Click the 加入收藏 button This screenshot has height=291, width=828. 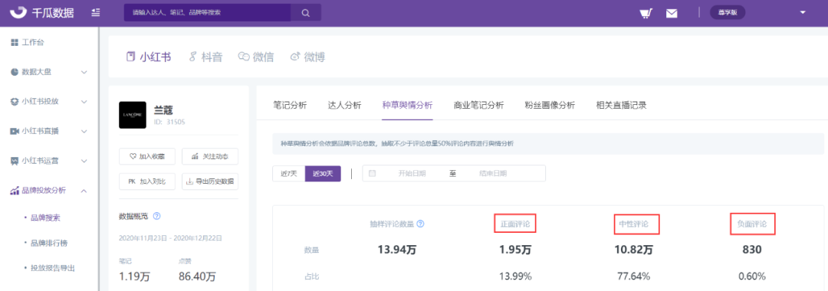(x=146, y=156)
